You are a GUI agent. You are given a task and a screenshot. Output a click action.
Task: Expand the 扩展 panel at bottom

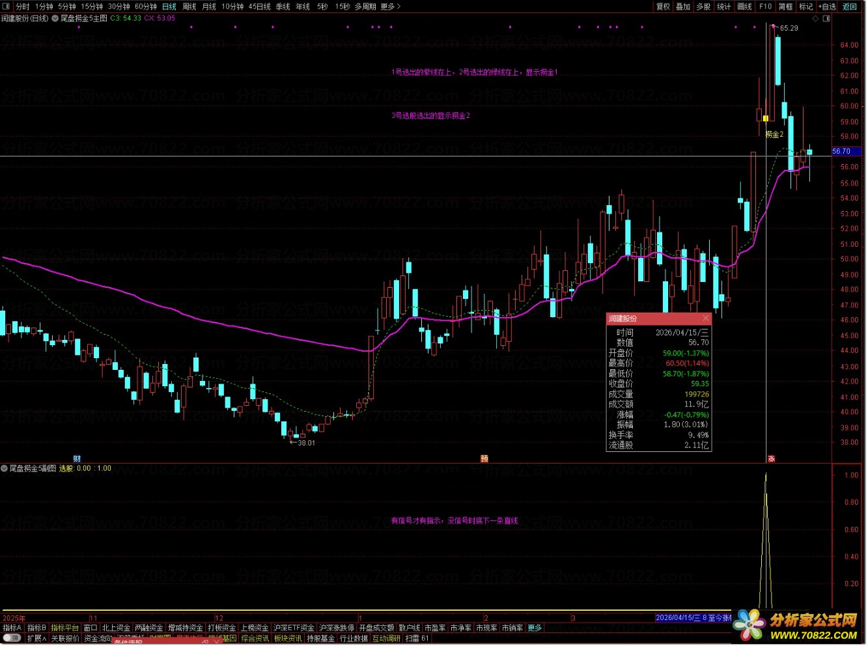[36, 638]
